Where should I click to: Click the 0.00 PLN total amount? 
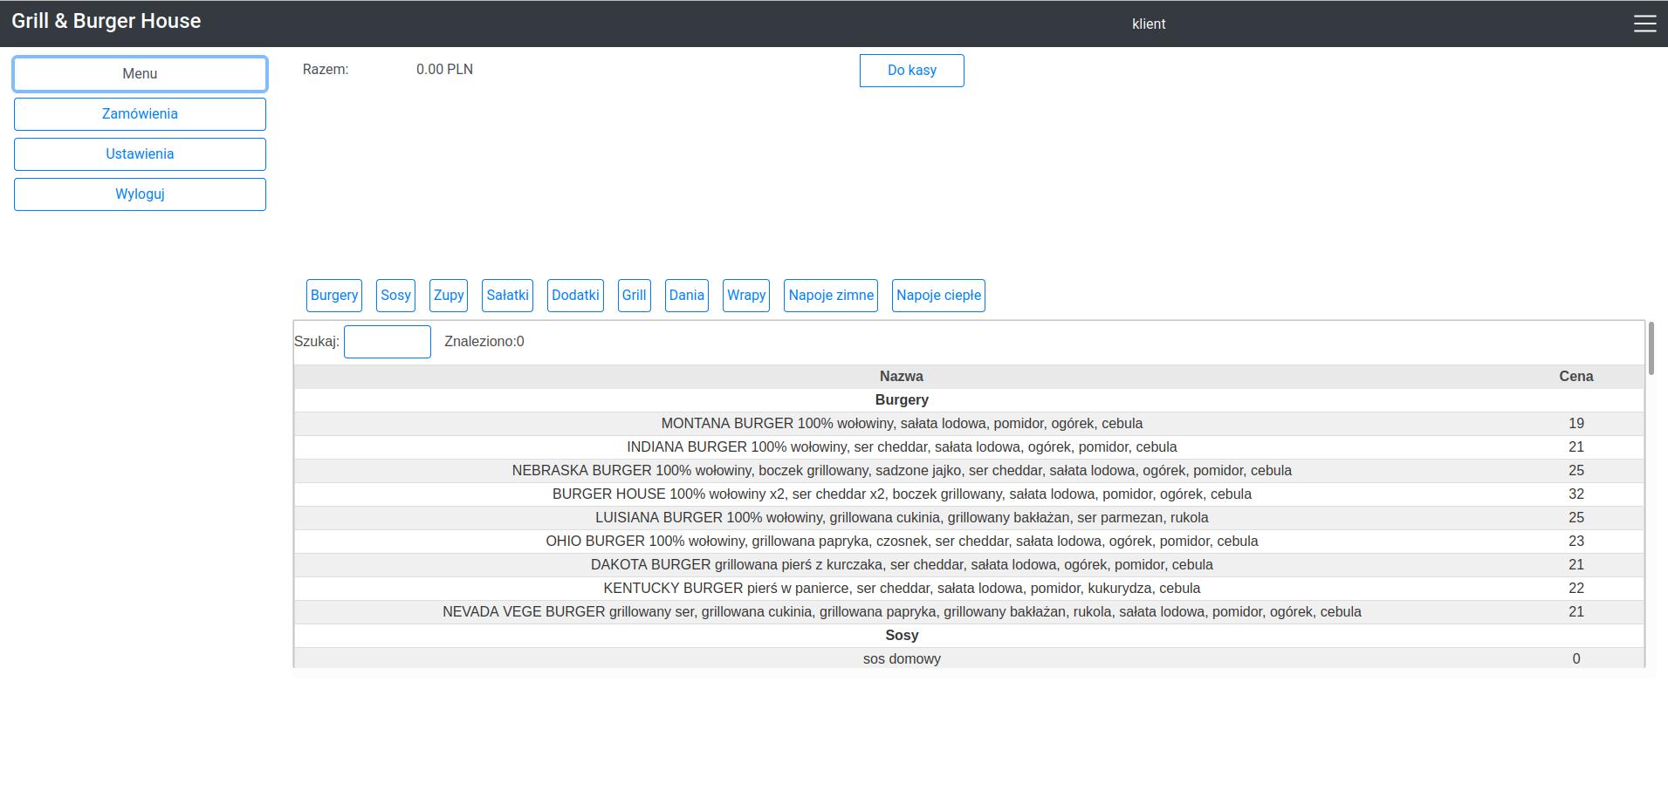(444, 70)
